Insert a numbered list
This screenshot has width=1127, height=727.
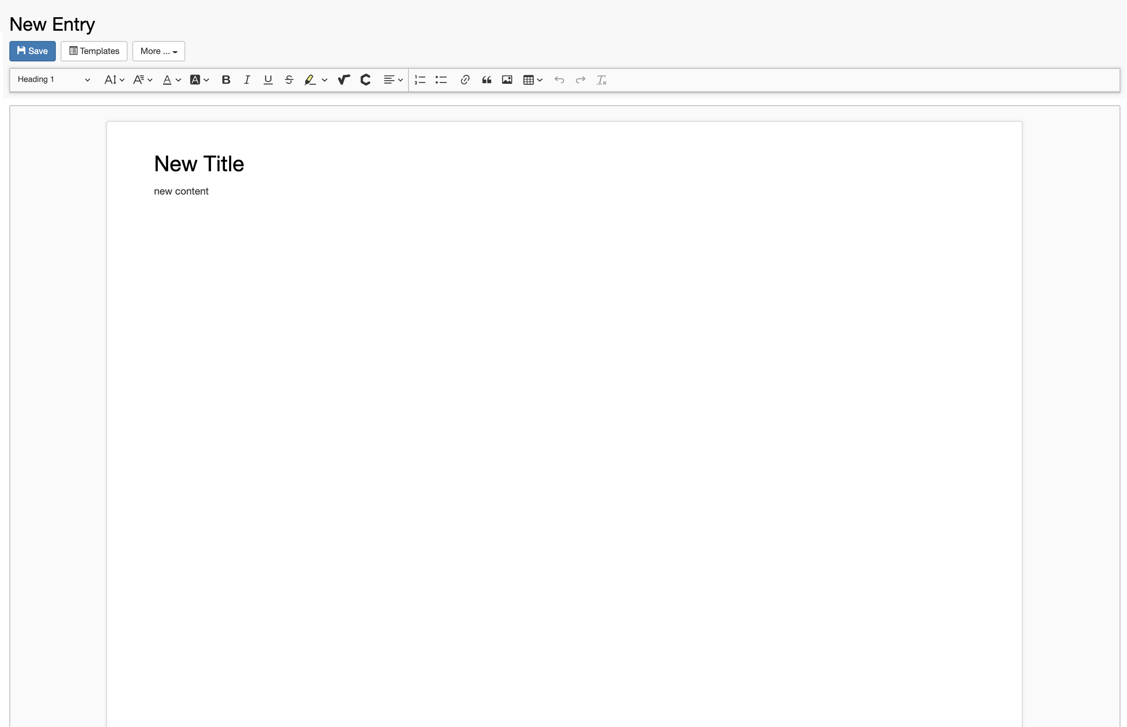(421, 80)
